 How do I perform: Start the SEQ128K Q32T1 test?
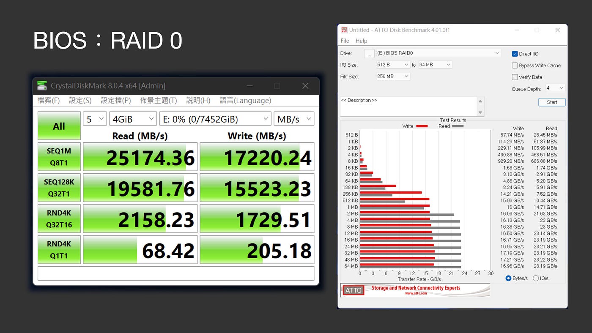pyautogui.click(x=59, y=188)
